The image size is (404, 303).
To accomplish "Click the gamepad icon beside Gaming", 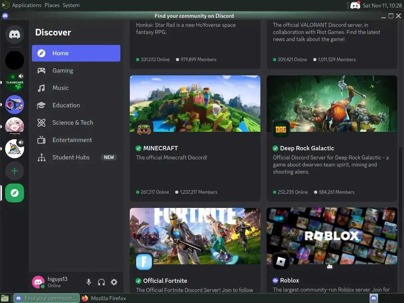I will (x=41, y=71).
